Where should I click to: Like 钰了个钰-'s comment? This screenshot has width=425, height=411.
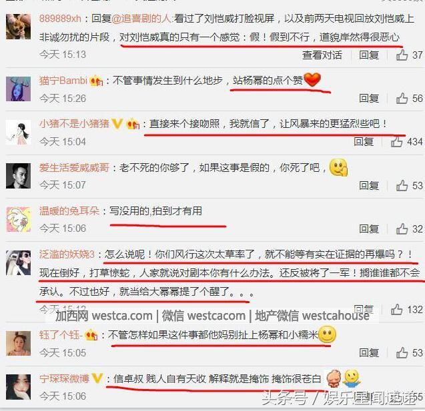(x=402, y=352)
